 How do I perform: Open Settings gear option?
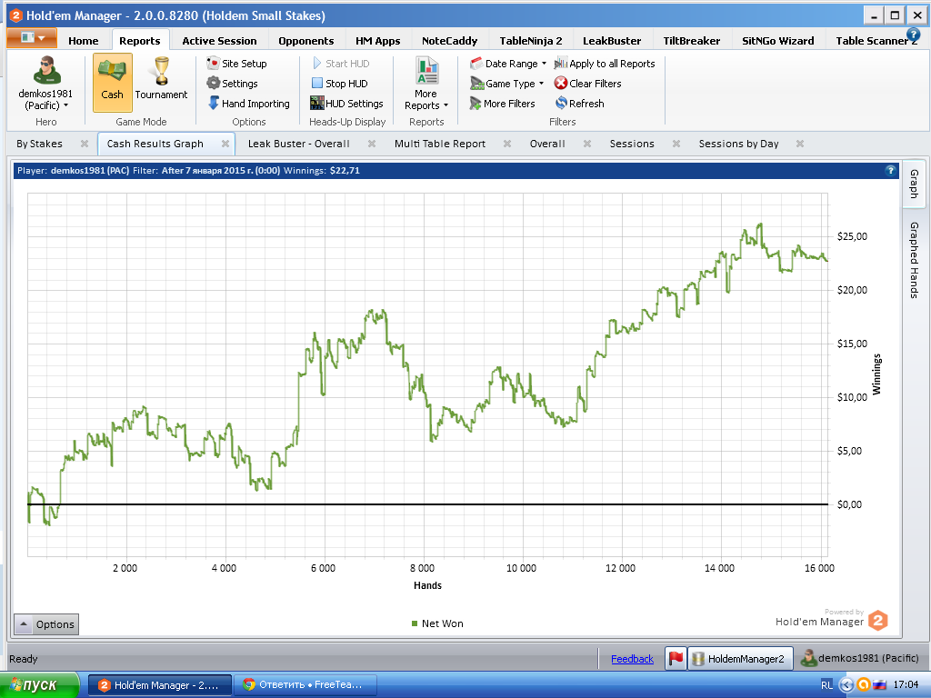coord(232,84)
